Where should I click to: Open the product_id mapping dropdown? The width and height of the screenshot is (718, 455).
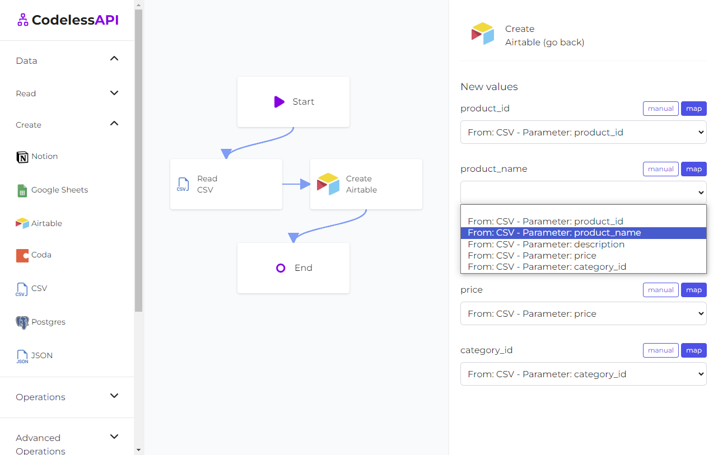(x=584, y=133)
